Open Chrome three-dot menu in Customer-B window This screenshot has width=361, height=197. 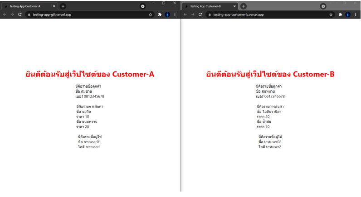pos(356,14)
